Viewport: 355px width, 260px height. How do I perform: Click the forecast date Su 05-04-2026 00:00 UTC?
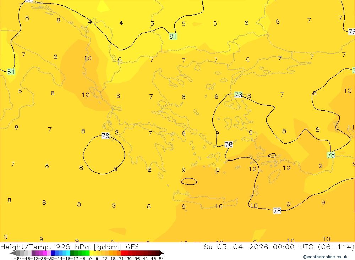point(258,247)
